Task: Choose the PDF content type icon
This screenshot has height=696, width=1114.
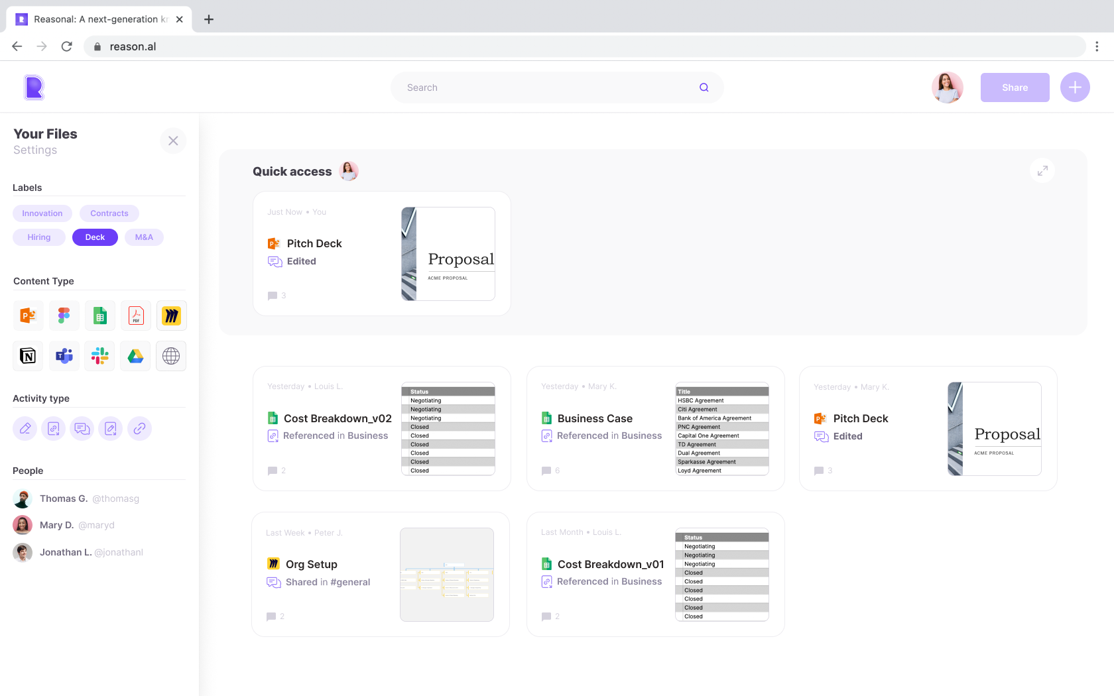Action: tap(136, 316)
